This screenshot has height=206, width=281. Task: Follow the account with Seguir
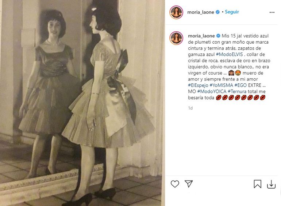pos(232,12)
